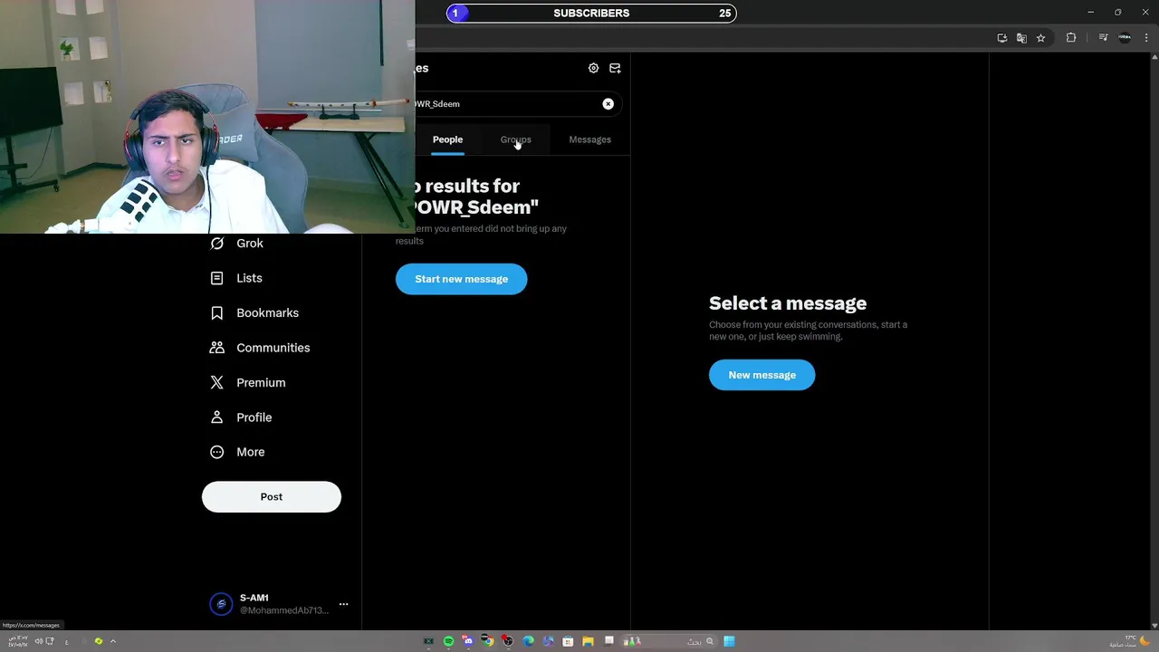Open media controls icon in toolbar
The height and width of the screenshot is (652, 1159).
1103,38
